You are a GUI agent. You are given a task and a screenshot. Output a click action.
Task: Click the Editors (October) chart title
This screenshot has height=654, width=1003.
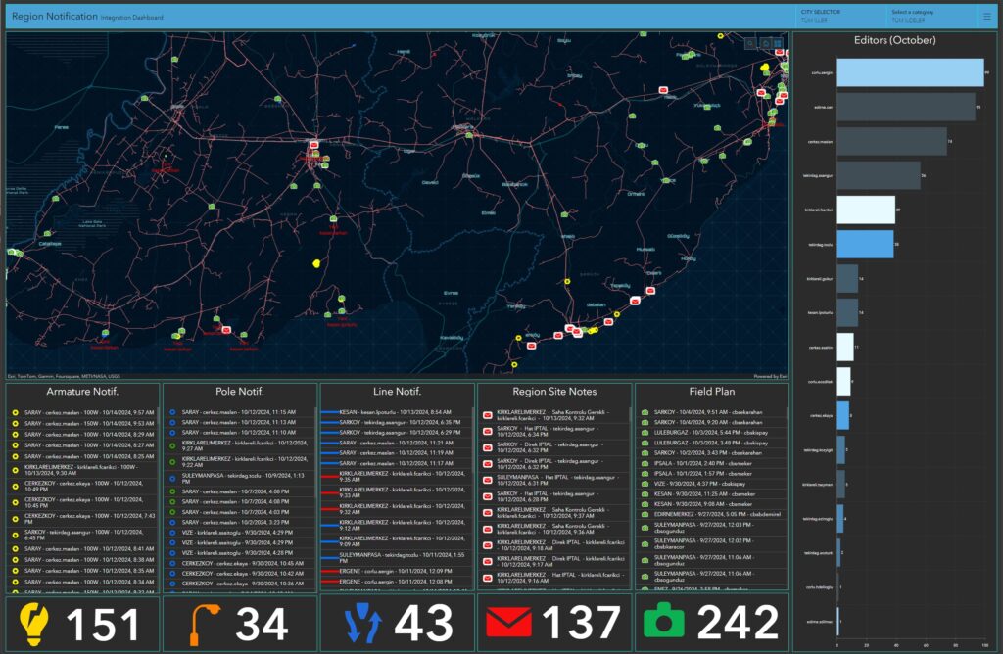[x=894, y=40]
